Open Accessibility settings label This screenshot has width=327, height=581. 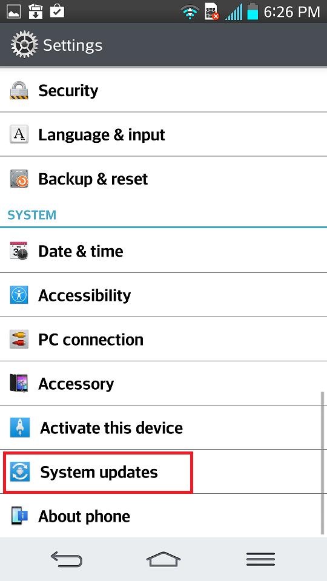[85, 296]
